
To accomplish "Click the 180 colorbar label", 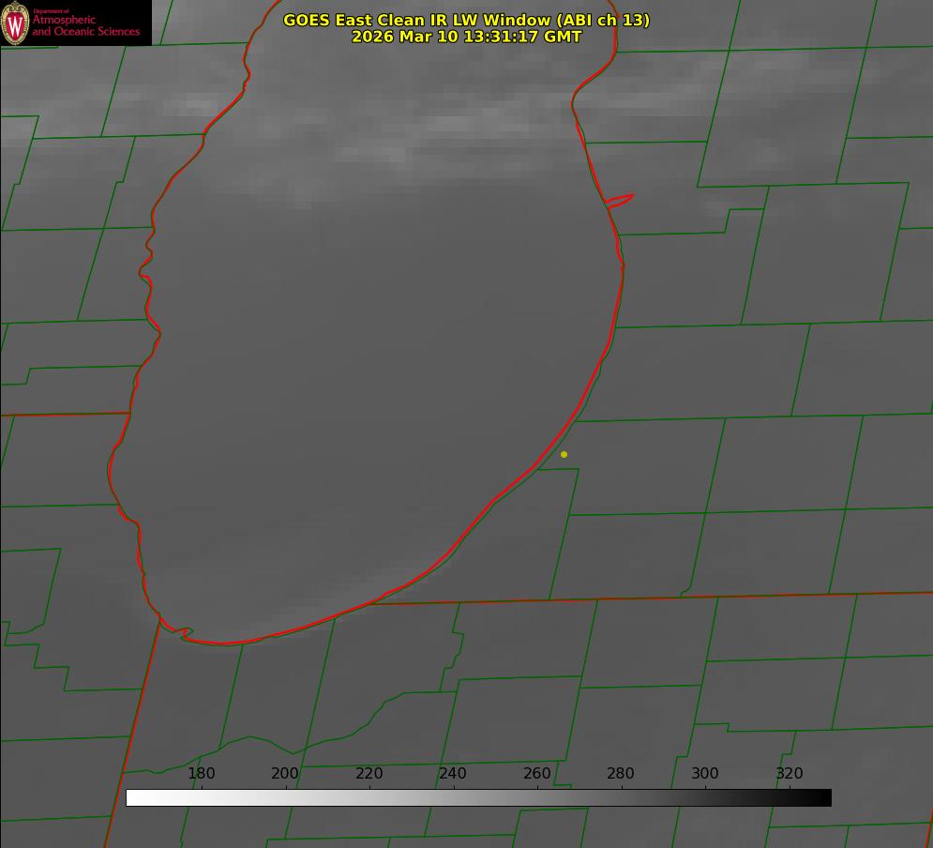I will (x=201, y=773).
